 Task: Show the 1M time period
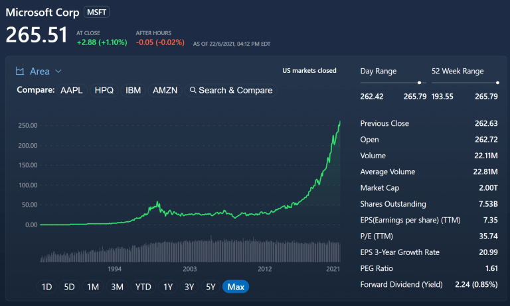[x=93, y=287]
